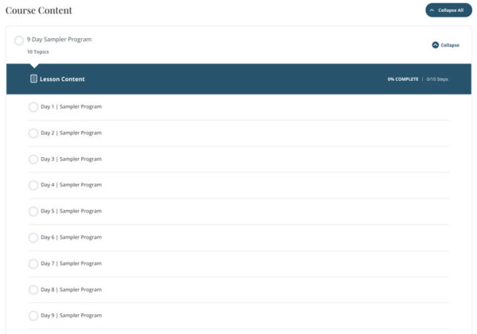477x334 pixels.
Task: Click the 0% Complete progress indicator
Action: pos(402,79)
